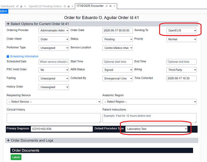Image resolution: width=207 pixels, height=162 pixels.
Task: Click the order title for Eduardo O. Aguilar
Action: (101, 17)
